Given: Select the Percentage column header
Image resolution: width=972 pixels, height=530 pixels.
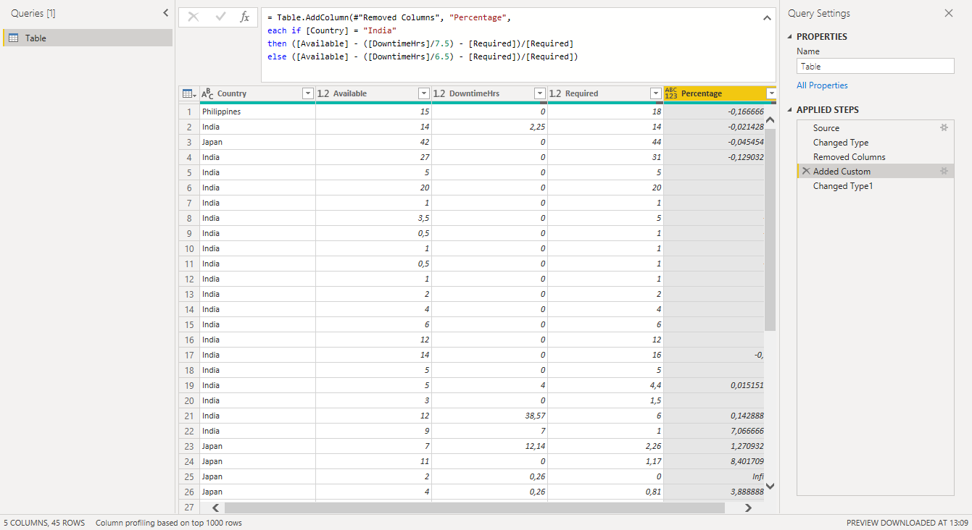Looking at the screenshot, I should pos(720,93).
